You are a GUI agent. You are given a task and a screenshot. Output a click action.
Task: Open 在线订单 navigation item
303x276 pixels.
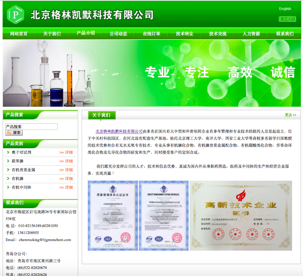pyautogui.click(x=151, y=34)
